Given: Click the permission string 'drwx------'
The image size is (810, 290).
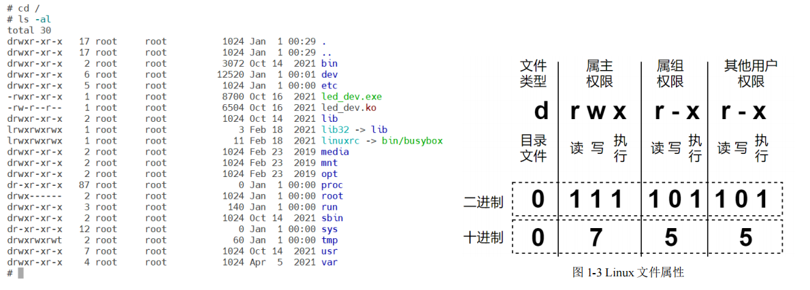Looking at the screenshot, I should point(35,196).
